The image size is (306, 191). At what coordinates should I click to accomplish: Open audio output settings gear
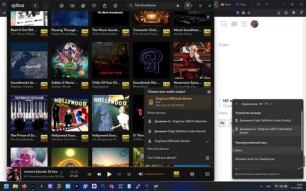[209, 92]
